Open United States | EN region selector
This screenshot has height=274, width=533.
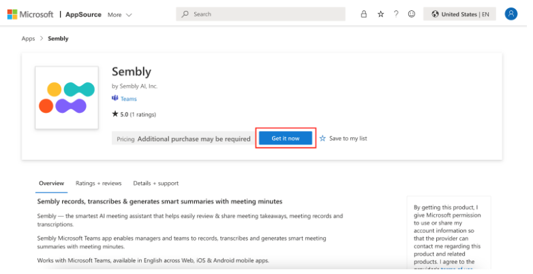tap(459, 14)
